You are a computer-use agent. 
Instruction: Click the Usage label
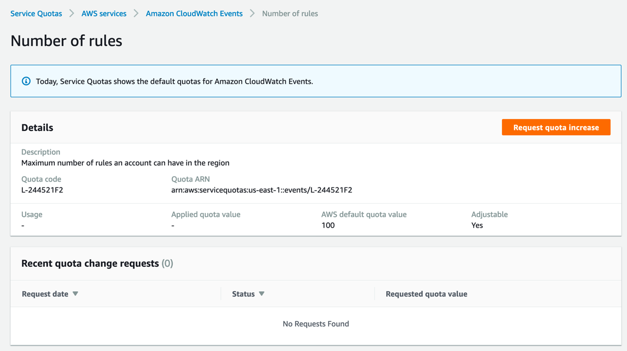[x=32, y=214]
